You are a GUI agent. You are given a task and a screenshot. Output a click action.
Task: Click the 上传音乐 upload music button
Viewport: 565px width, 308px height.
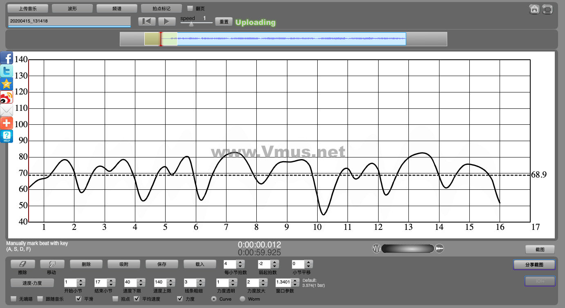[x=28, y=8]
